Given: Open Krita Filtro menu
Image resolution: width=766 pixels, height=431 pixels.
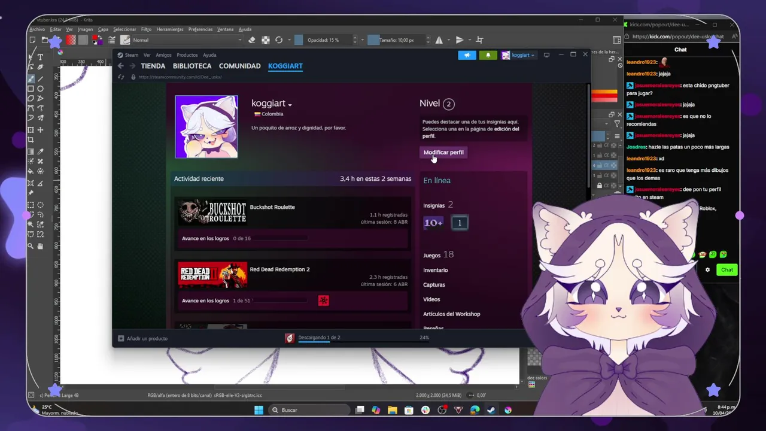Looking at the screenshot, I should [146, 29].
